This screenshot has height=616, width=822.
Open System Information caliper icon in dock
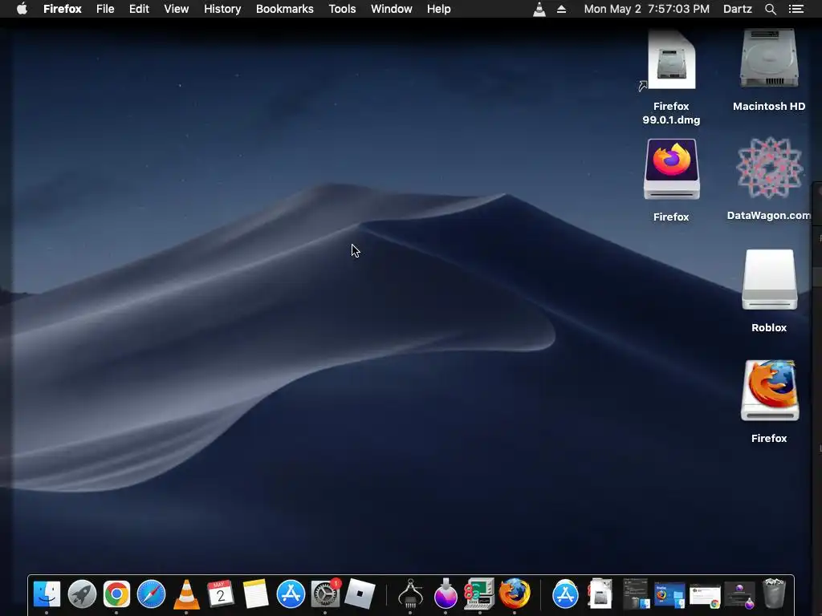click(410, 594)
